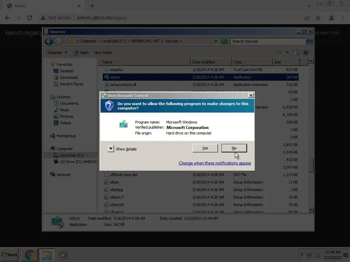Image resolution: width=350 pixels, height=262 pixels.
Task: Reload the kekvm browser page
Action: [x=29, y=18]
